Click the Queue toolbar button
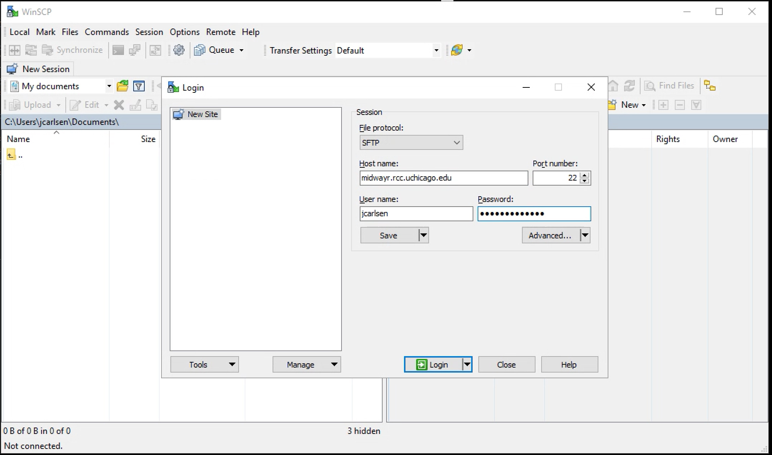Viewport: 772px width, 455px height. point(214,50)
